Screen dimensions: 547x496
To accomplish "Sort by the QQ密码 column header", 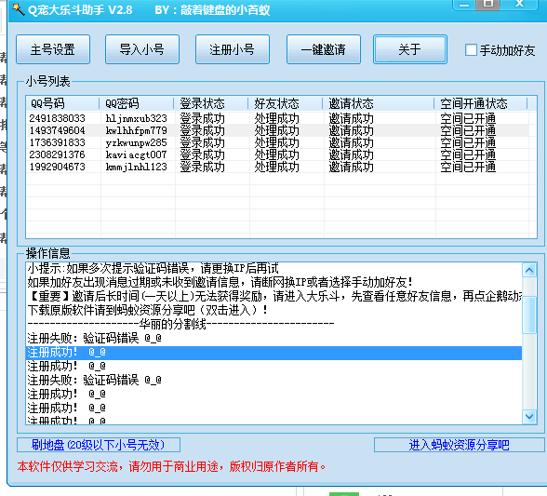I will coord(137,103).
